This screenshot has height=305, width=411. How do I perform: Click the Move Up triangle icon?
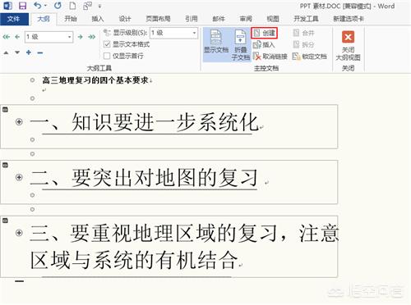(x=6, y=52)
